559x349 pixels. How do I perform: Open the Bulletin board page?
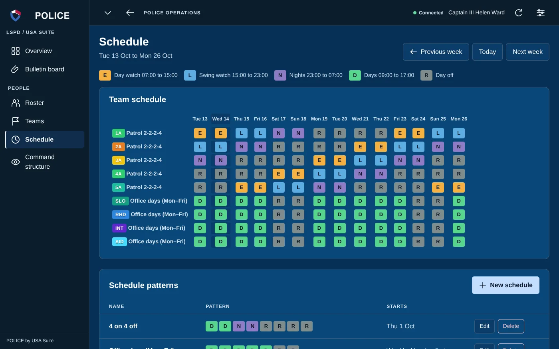[45, 69]
